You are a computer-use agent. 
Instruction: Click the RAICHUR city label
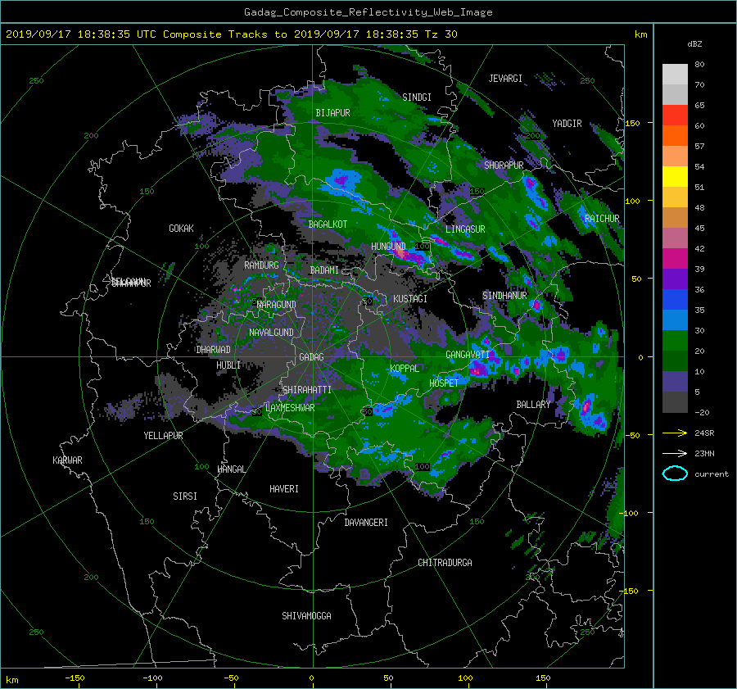pyautogui.click(x=602, y=219)
